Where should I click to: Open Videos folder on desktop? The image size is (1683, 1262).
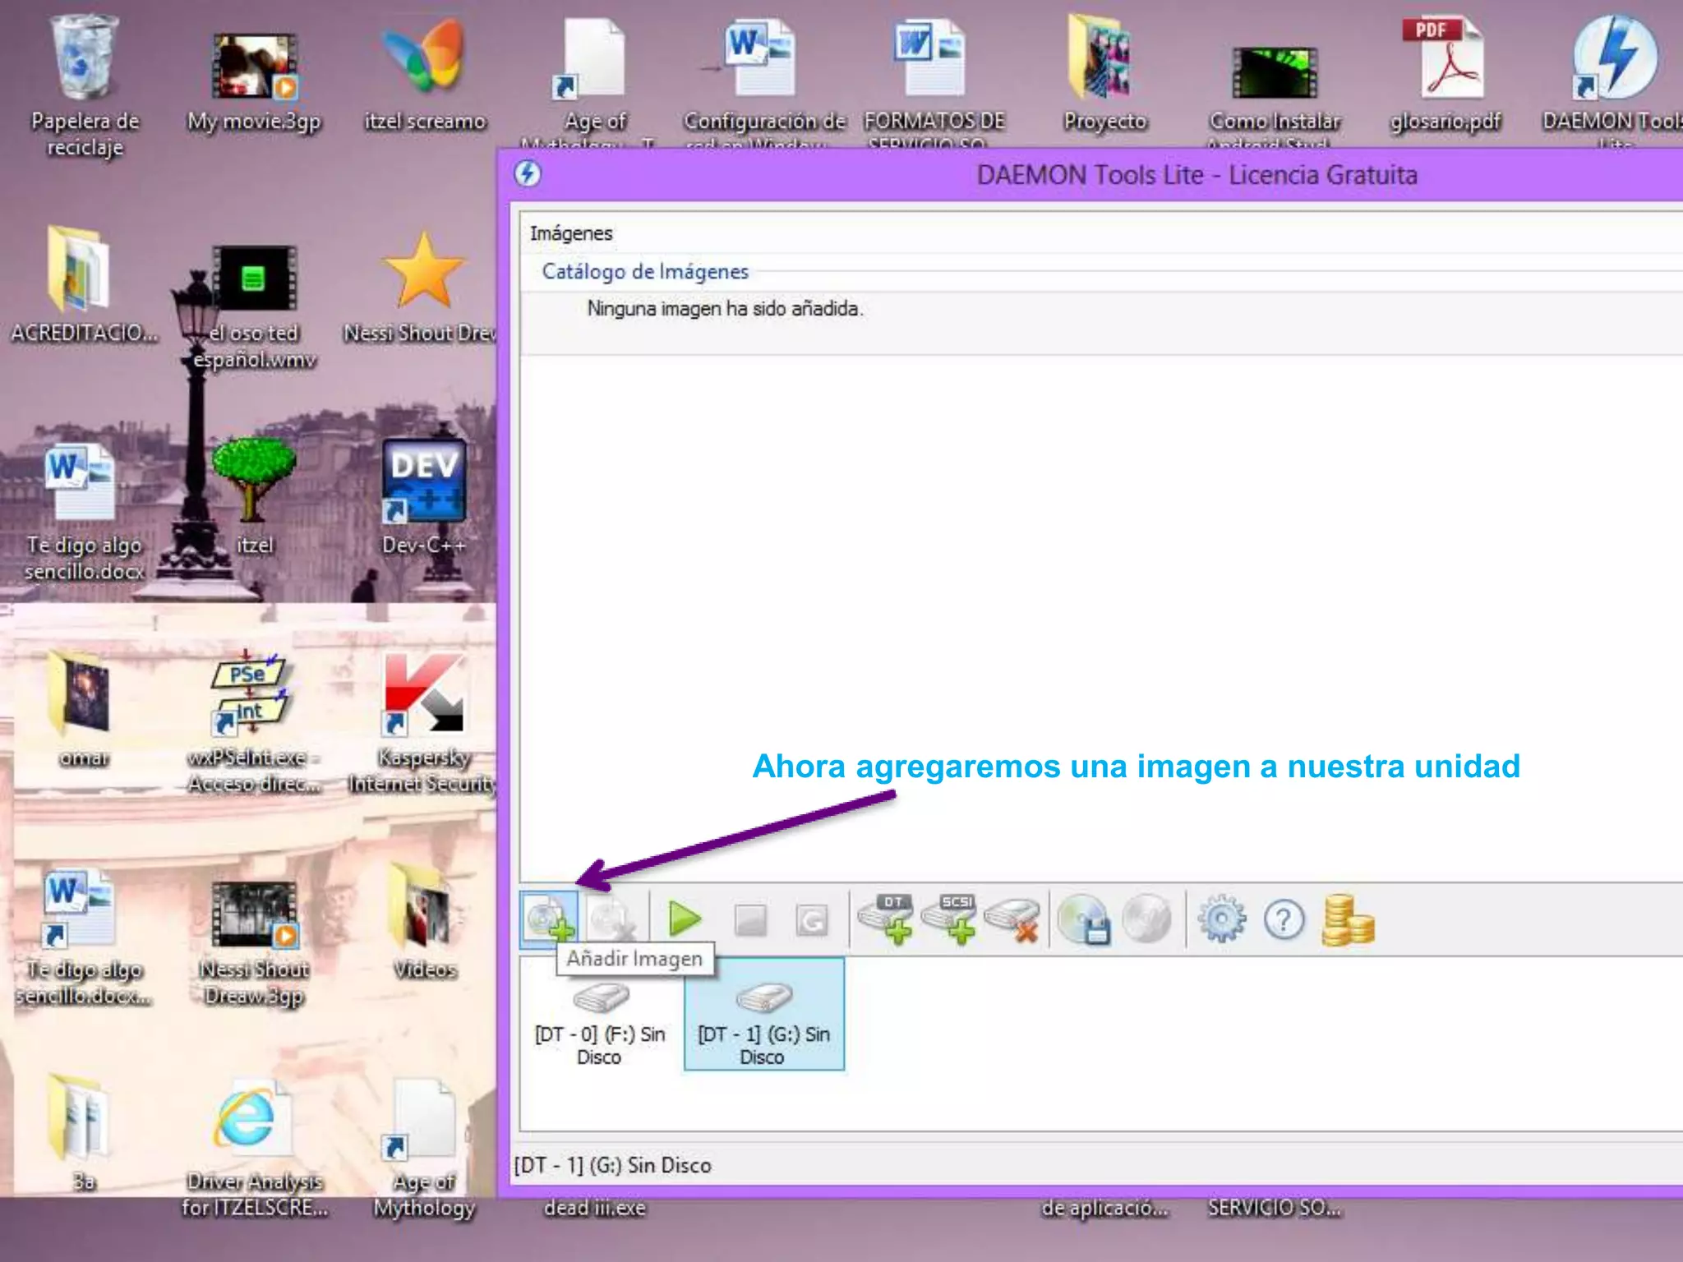(x=424, y=922)
